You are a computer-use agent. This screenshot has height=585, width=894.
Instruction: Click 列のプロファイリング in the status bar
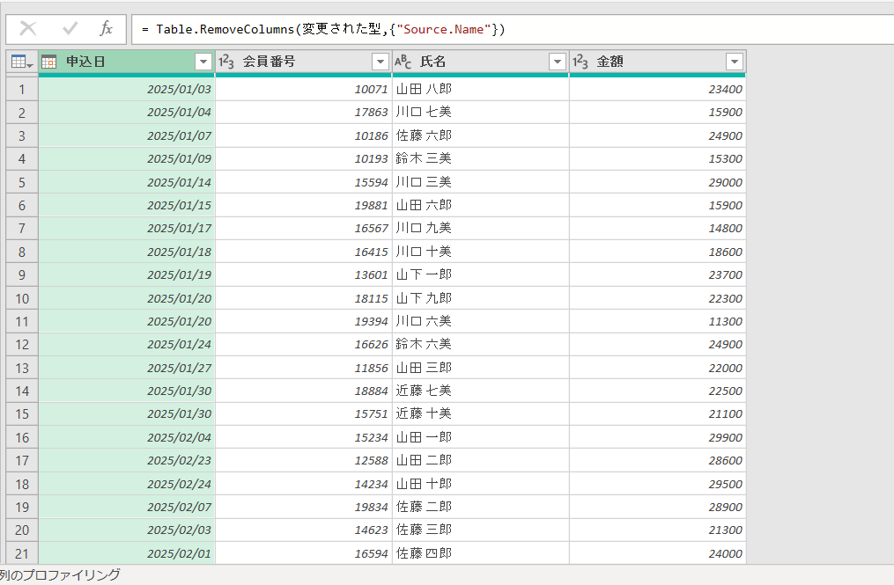pos(53,576)
